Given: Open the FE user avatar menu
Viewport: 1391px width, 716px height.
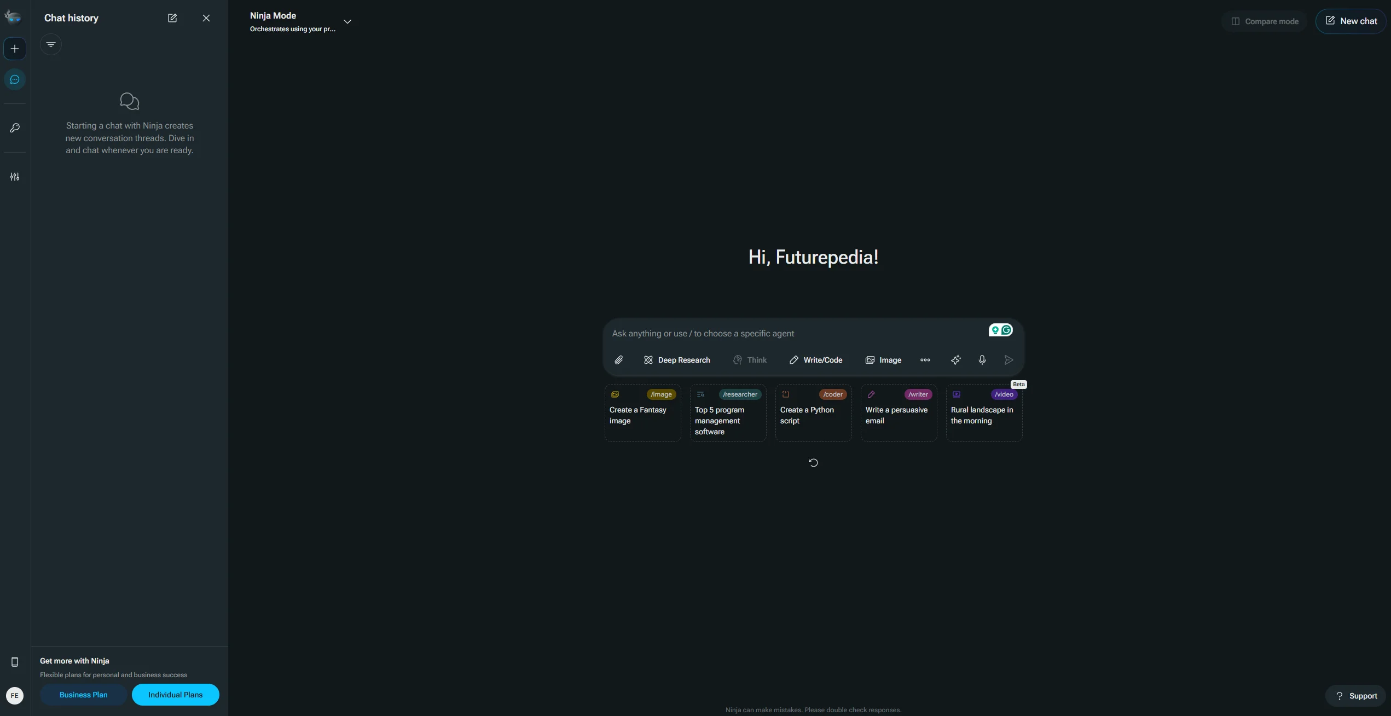Looking at the screenshot, I should pos(15,696).
